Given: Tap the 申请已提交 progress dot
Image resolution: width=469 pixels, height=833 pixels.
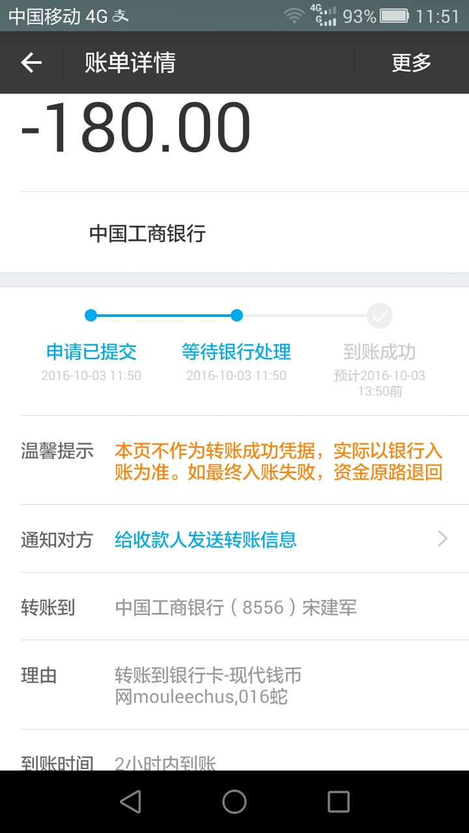Looking at the screenshot, I should pos(91,316).
